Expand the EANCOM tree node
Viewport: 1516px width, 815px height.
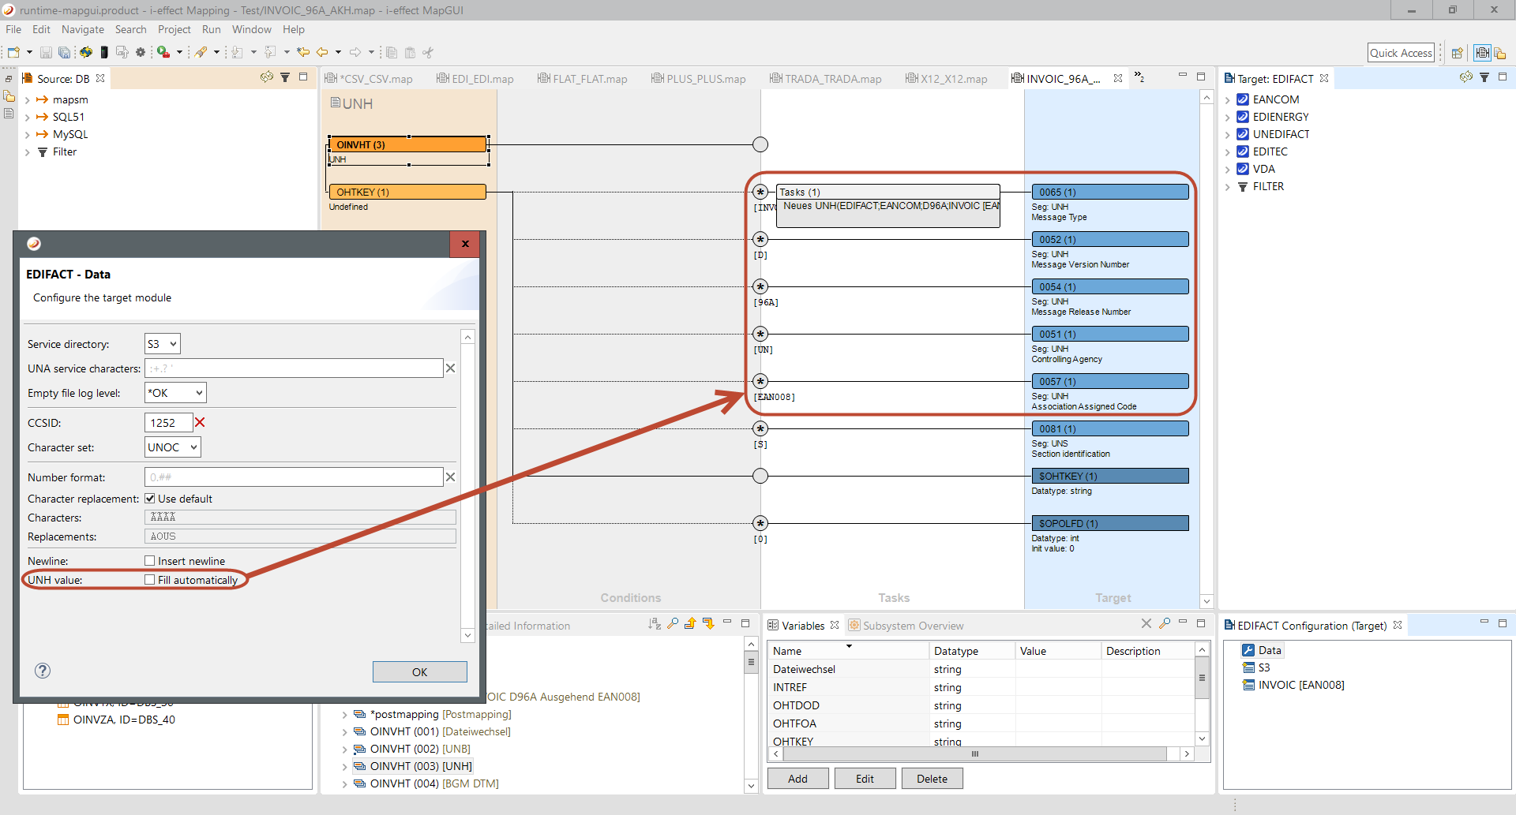coord(1228,100)
